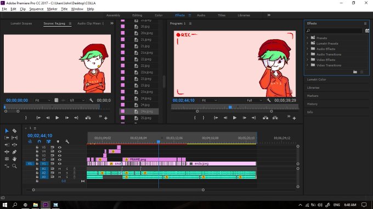373x209 pixels.
Task: Switch to Lumetri Scopes panel tab
Action: coord(21,24)
